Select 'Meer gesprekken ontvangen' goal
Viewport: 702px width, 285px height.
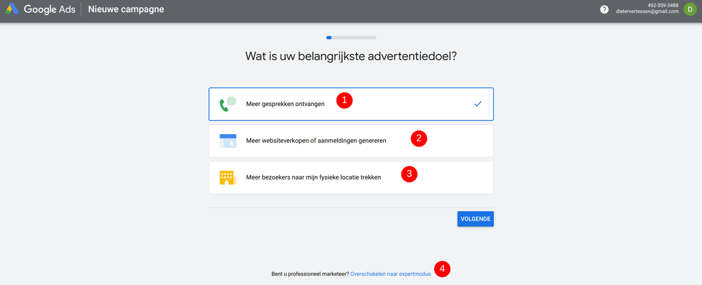pos(351,104)
